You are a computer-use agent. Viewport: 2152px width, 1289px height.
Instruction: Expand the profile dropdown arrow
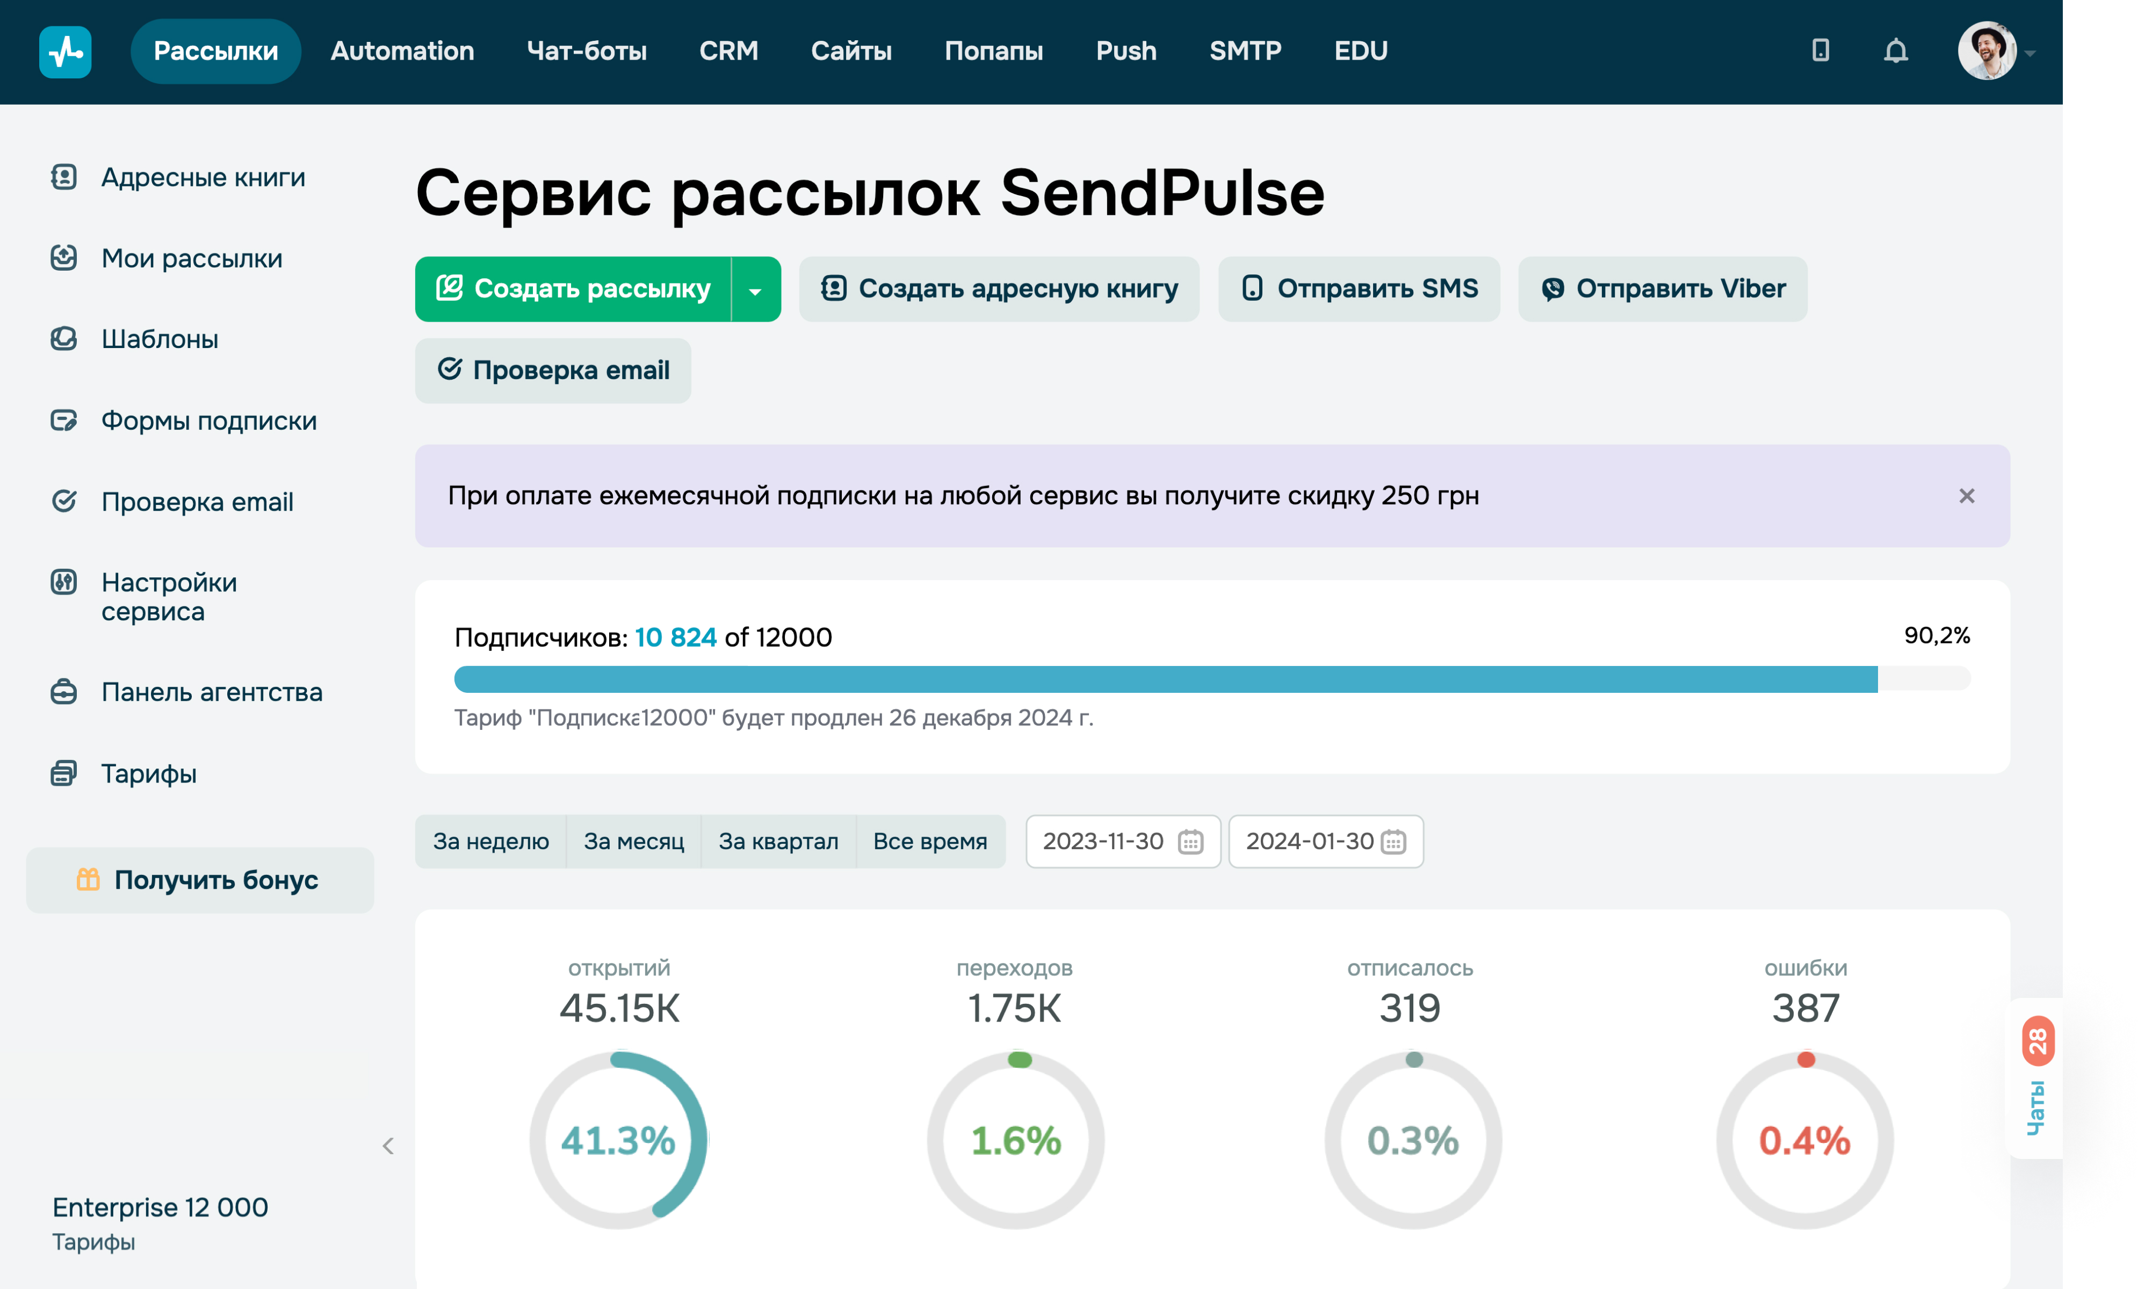coord(2031,53)
